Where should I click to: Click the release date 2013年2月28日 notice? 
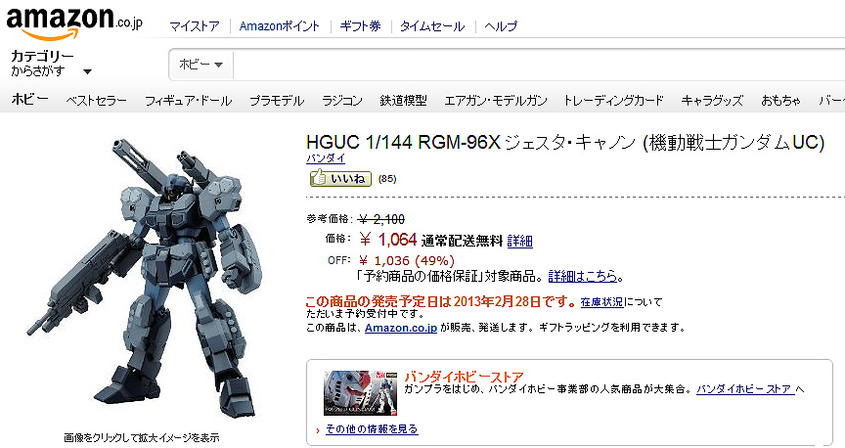pos(441,302)
